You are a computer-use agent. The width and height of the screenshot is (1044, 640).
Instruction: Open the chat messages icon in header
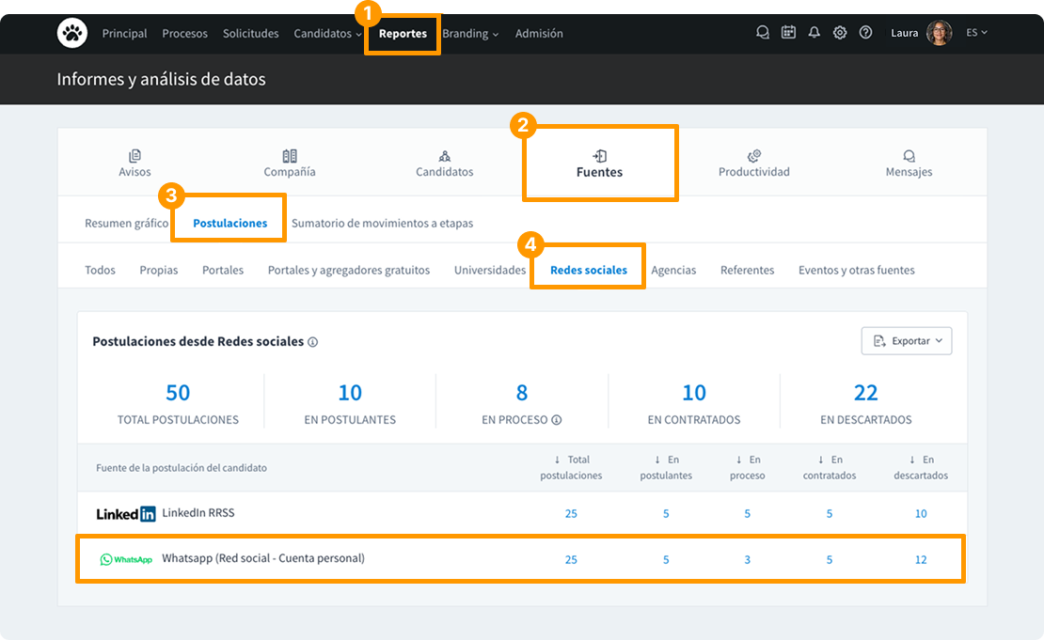point(763,33)
